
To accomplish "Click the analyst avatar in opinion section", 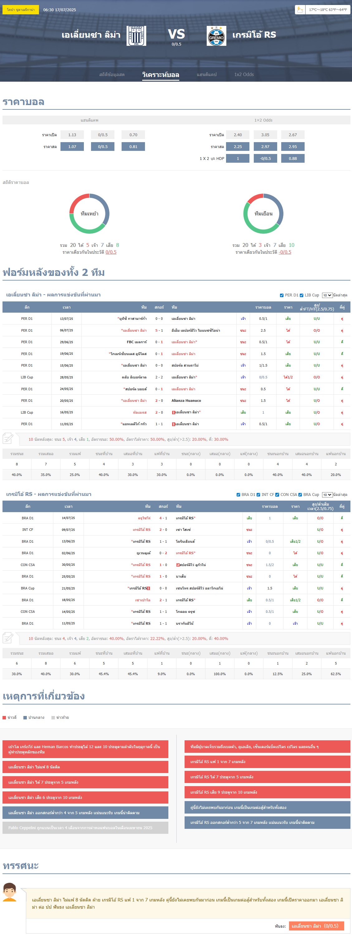I will 9,891.
